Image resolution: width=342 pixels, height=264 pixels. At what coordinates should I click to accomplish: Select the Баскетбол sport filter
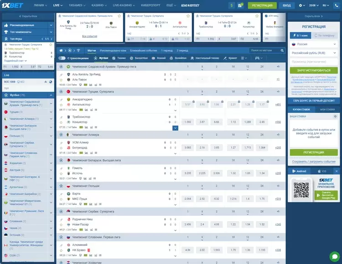[x=139, y=58]
